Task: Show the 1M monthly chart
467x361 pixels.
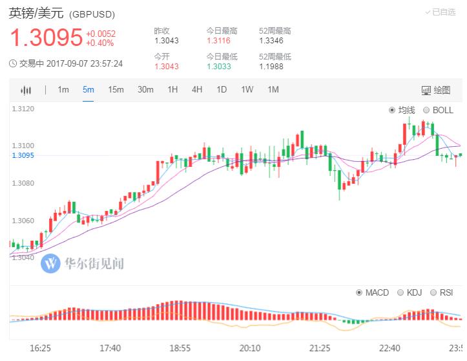Action: click(x=273, y=89)
